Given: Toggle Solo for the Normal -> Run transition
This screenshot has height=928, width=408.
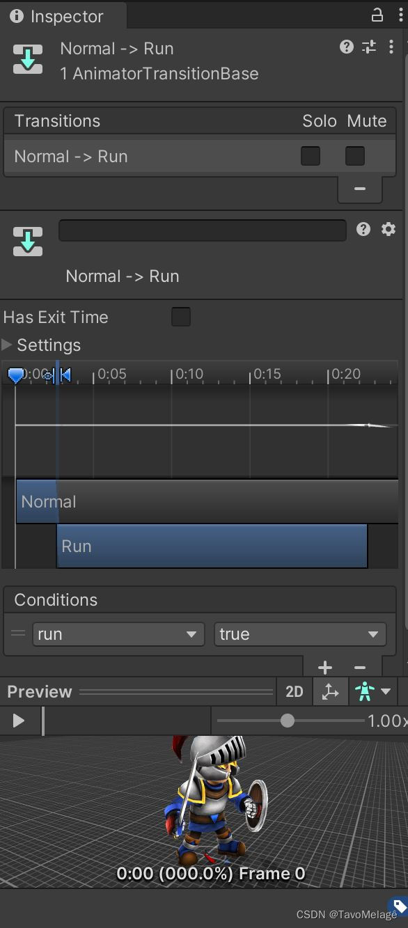Looking at the screenshot, I should (310, 156).
